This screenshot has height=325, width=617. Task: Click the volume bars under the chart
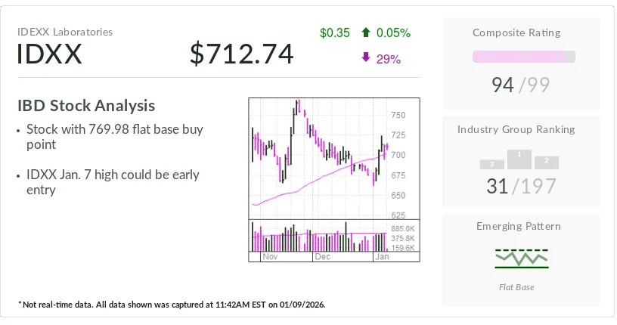(318, 237)
